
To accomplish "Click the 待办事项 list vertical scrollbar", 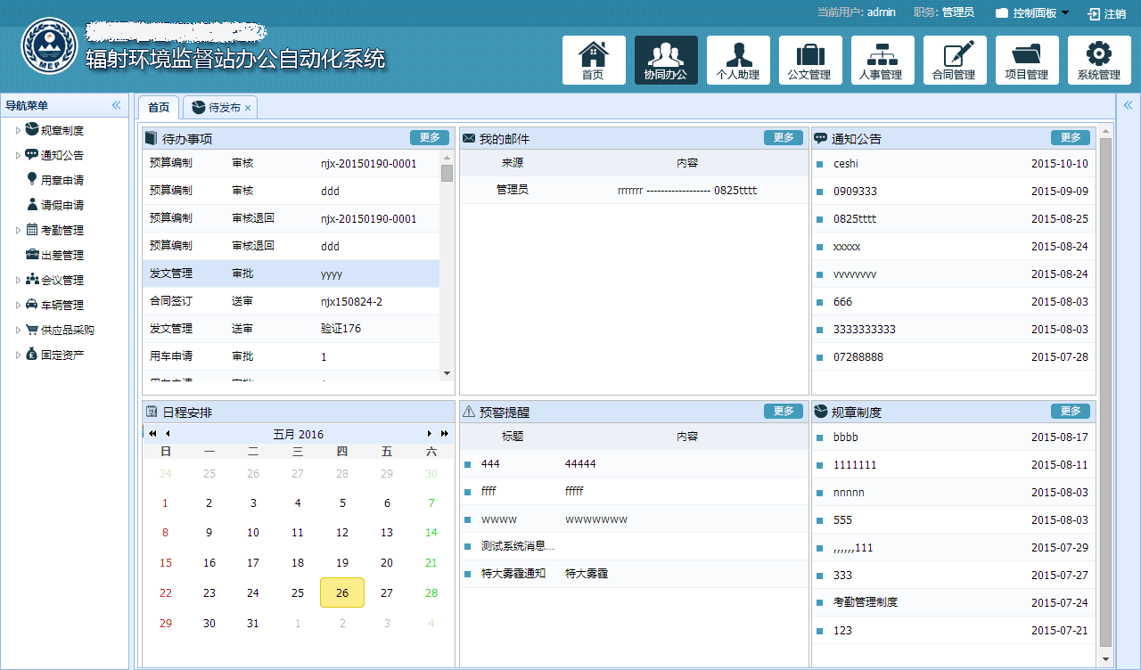I will point(447,267).
